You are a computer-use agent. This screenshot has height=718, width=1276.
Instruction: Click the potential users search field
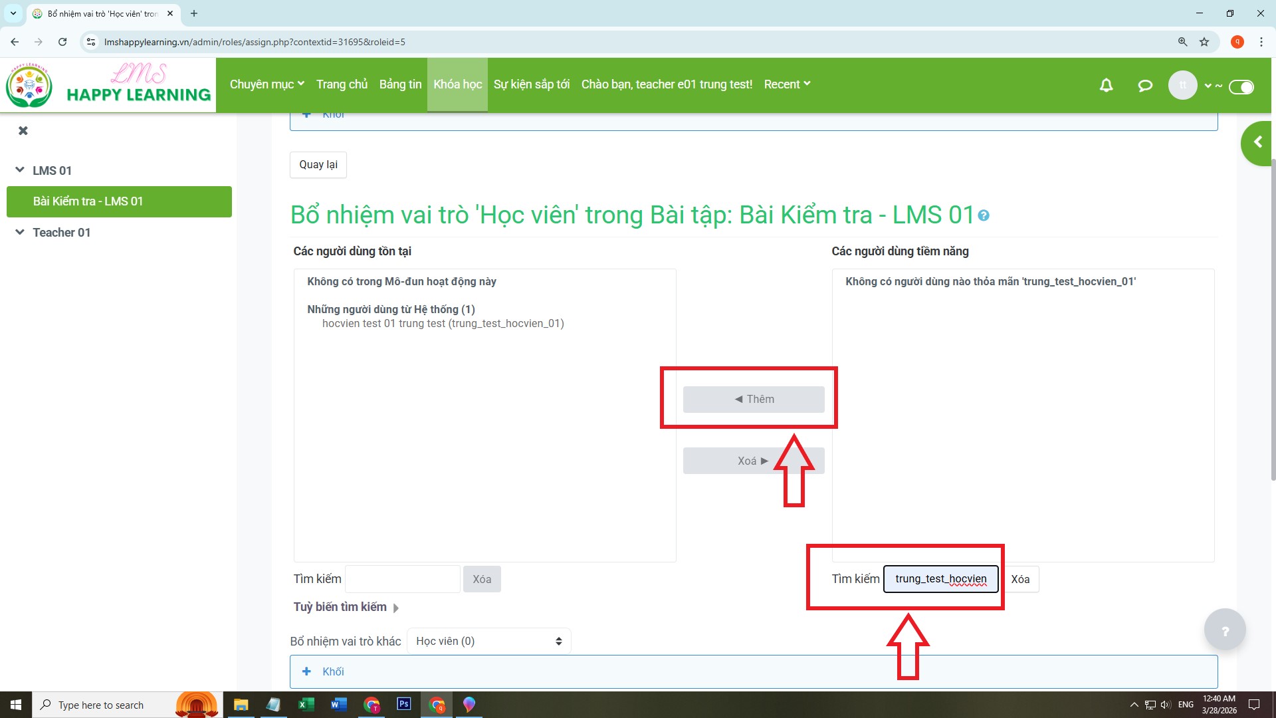(x=940, y=579)
